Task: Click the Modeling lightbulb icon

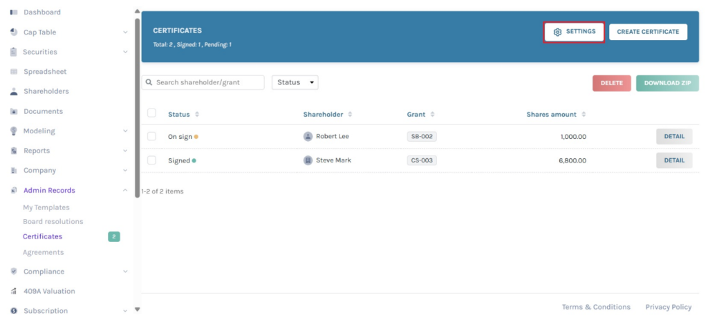Action: coord(14,131)
